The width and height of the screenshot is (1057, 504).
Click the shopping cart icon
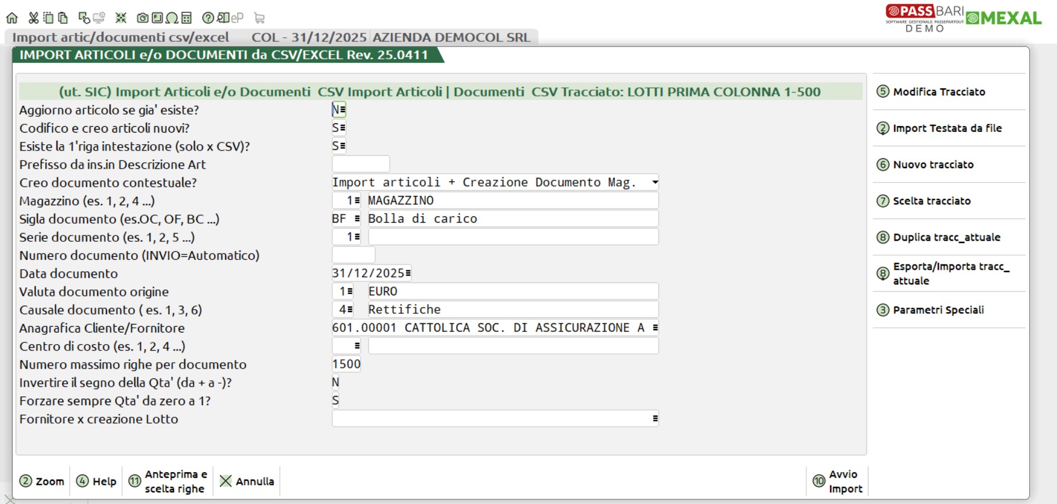click(x=259, y=18)
